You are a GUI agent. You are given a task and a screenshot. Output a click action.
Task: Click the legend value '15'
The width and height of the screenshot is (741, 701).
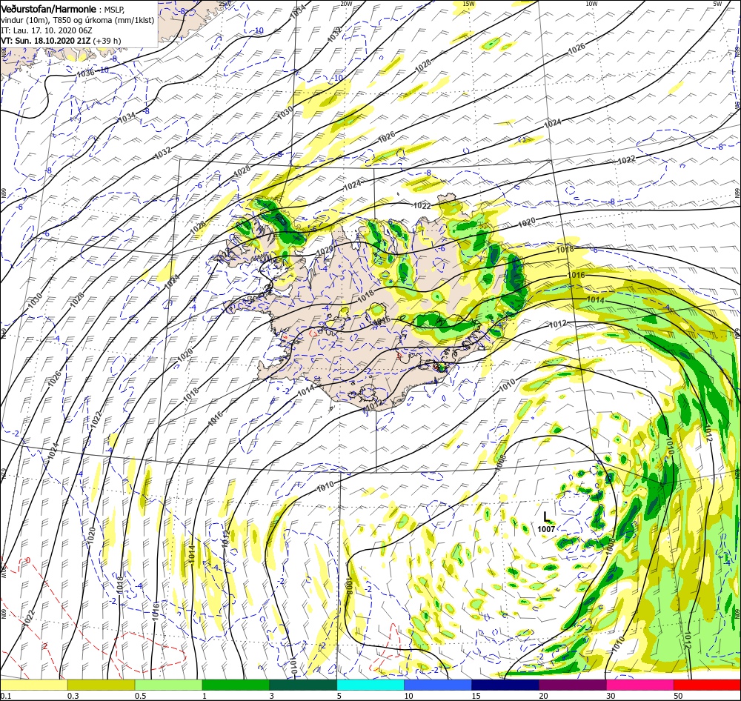click(476, 696)
